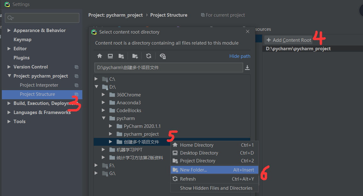Open the recent path history icon
Viewport: 363px width, 196px height.
pyautogui.click(x=247, y=68)
